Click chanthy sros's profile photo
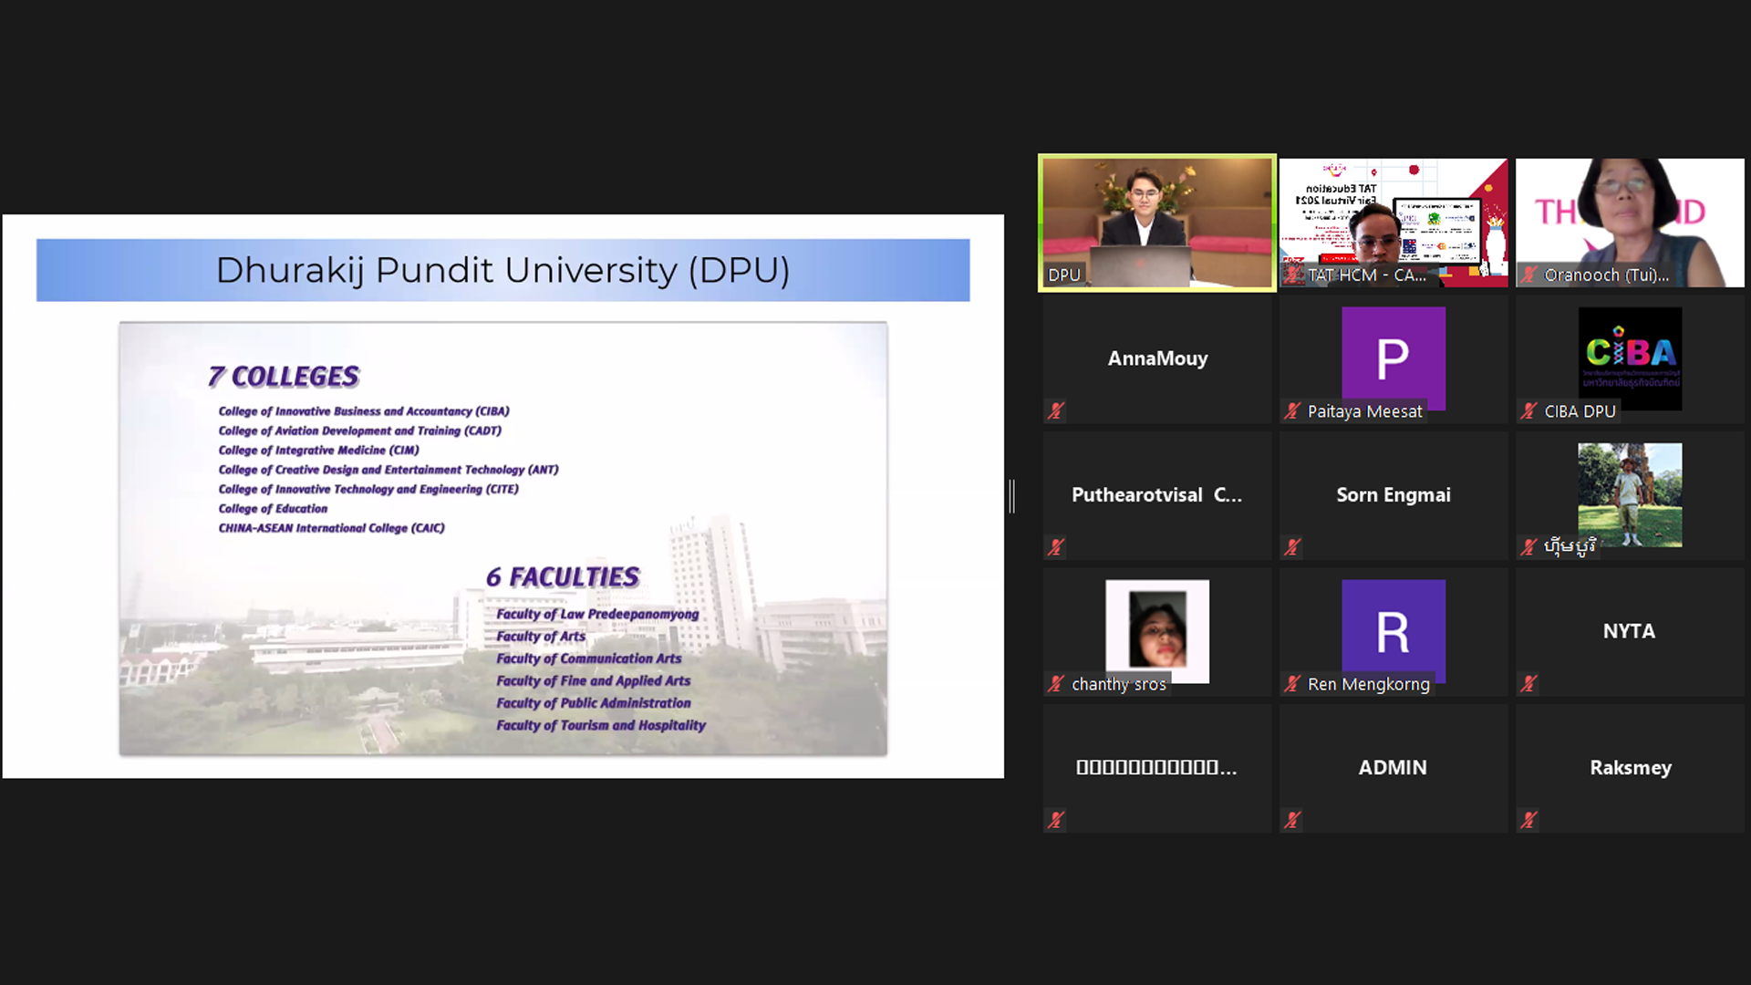The image size is (1751, 985). pos(1156,630)
